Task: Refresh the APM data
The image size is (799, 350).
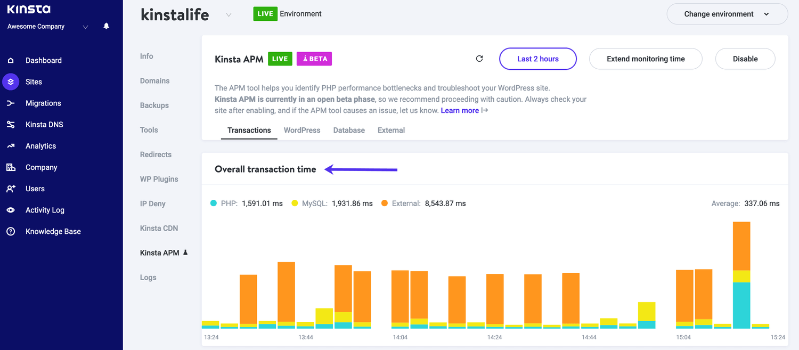Action: (479, 59)
